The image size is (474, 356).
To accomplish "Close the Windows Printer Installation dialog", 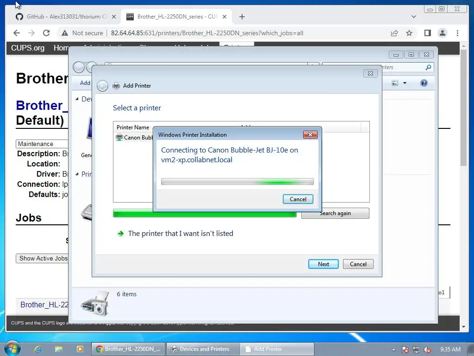I will coord(310,135).
